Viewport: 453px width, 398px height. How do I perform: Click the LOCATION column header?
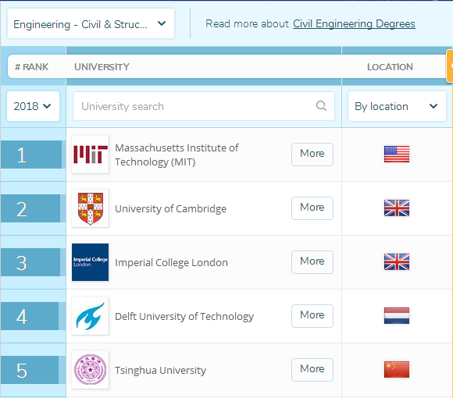click(x=390, y=67)
